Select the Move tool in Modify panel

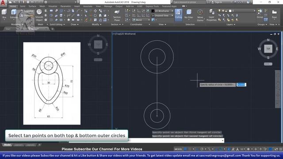pos(95,11)
